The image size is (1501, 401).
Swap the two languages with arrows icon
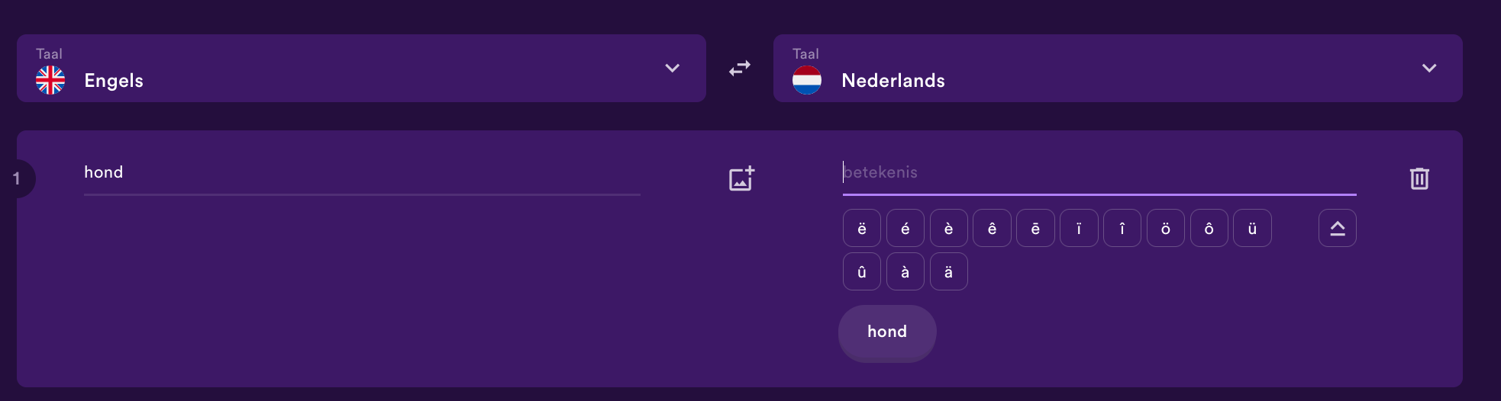(740, 69)
